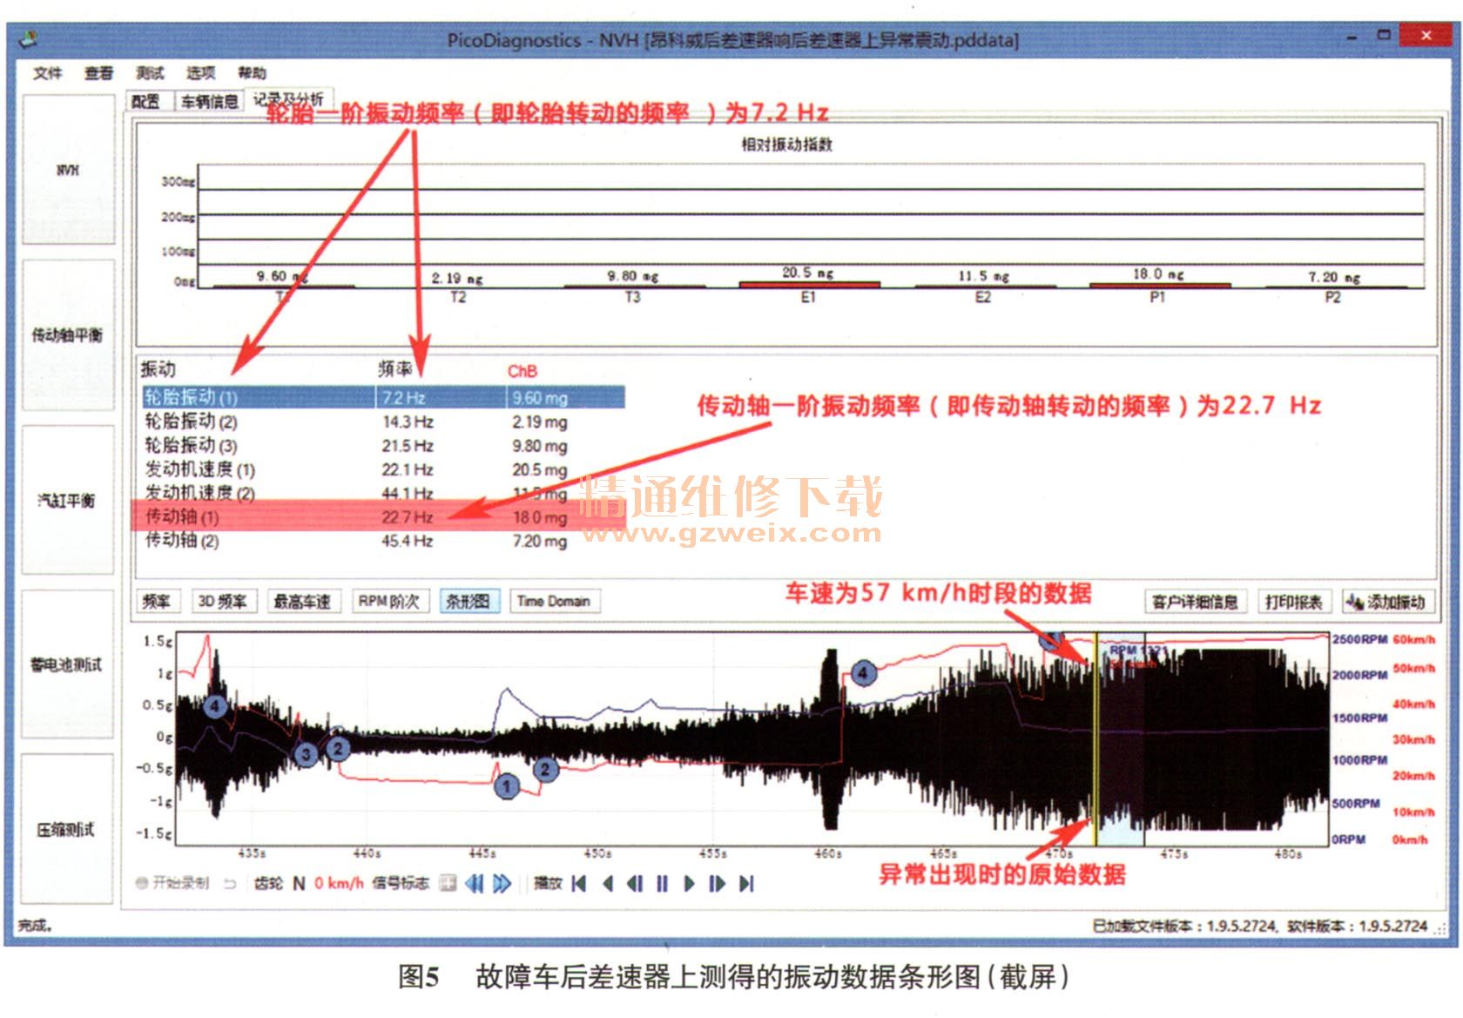
Task: Click the 频率 column header
Action: click(394, 369)
